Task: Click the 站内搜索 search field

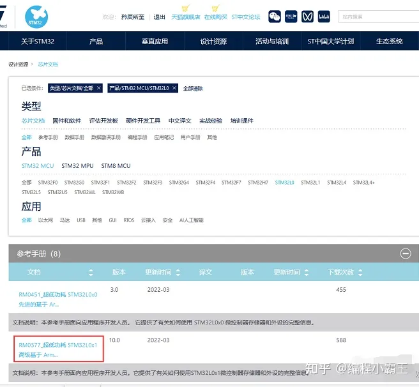Action: point(378,17)
